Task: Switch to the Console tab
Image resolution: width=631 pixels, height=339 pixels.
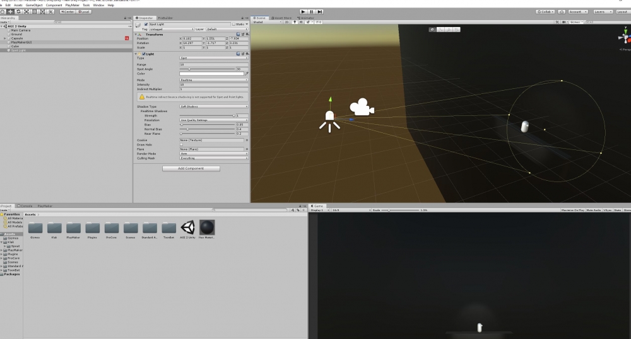Action: click(x=25, y=206)
